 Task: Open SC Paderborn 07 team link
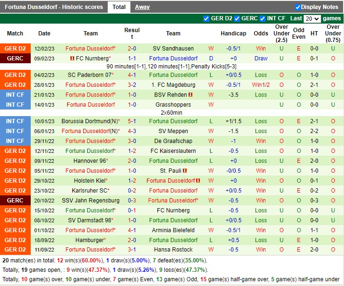tap(89, 75)
